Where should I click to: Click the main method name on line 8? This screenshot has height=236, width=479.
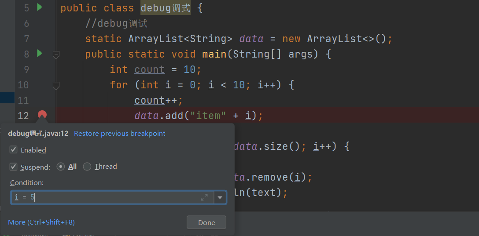[x=214, y=54]
